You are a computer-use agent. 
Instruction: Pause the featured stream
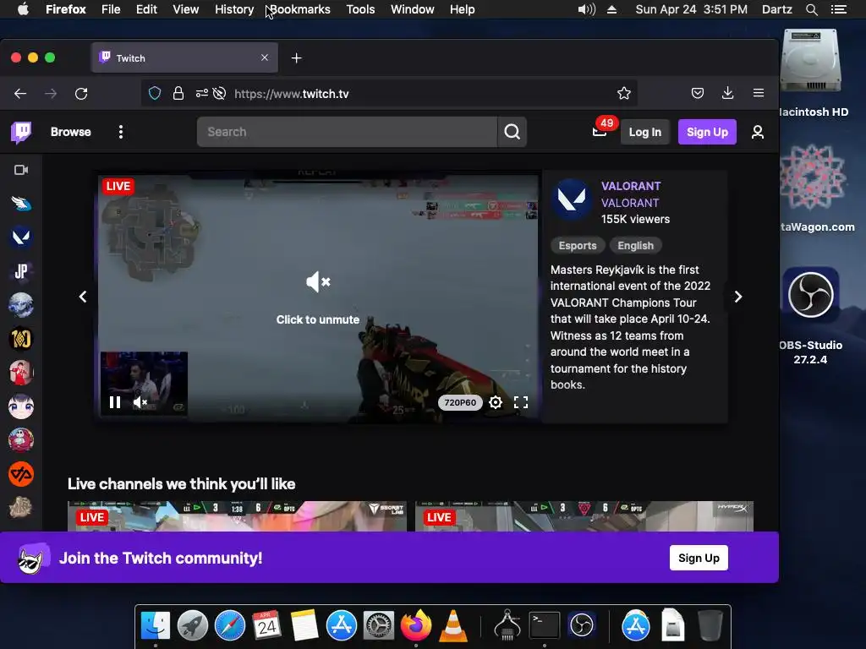(x=115, y=402)
